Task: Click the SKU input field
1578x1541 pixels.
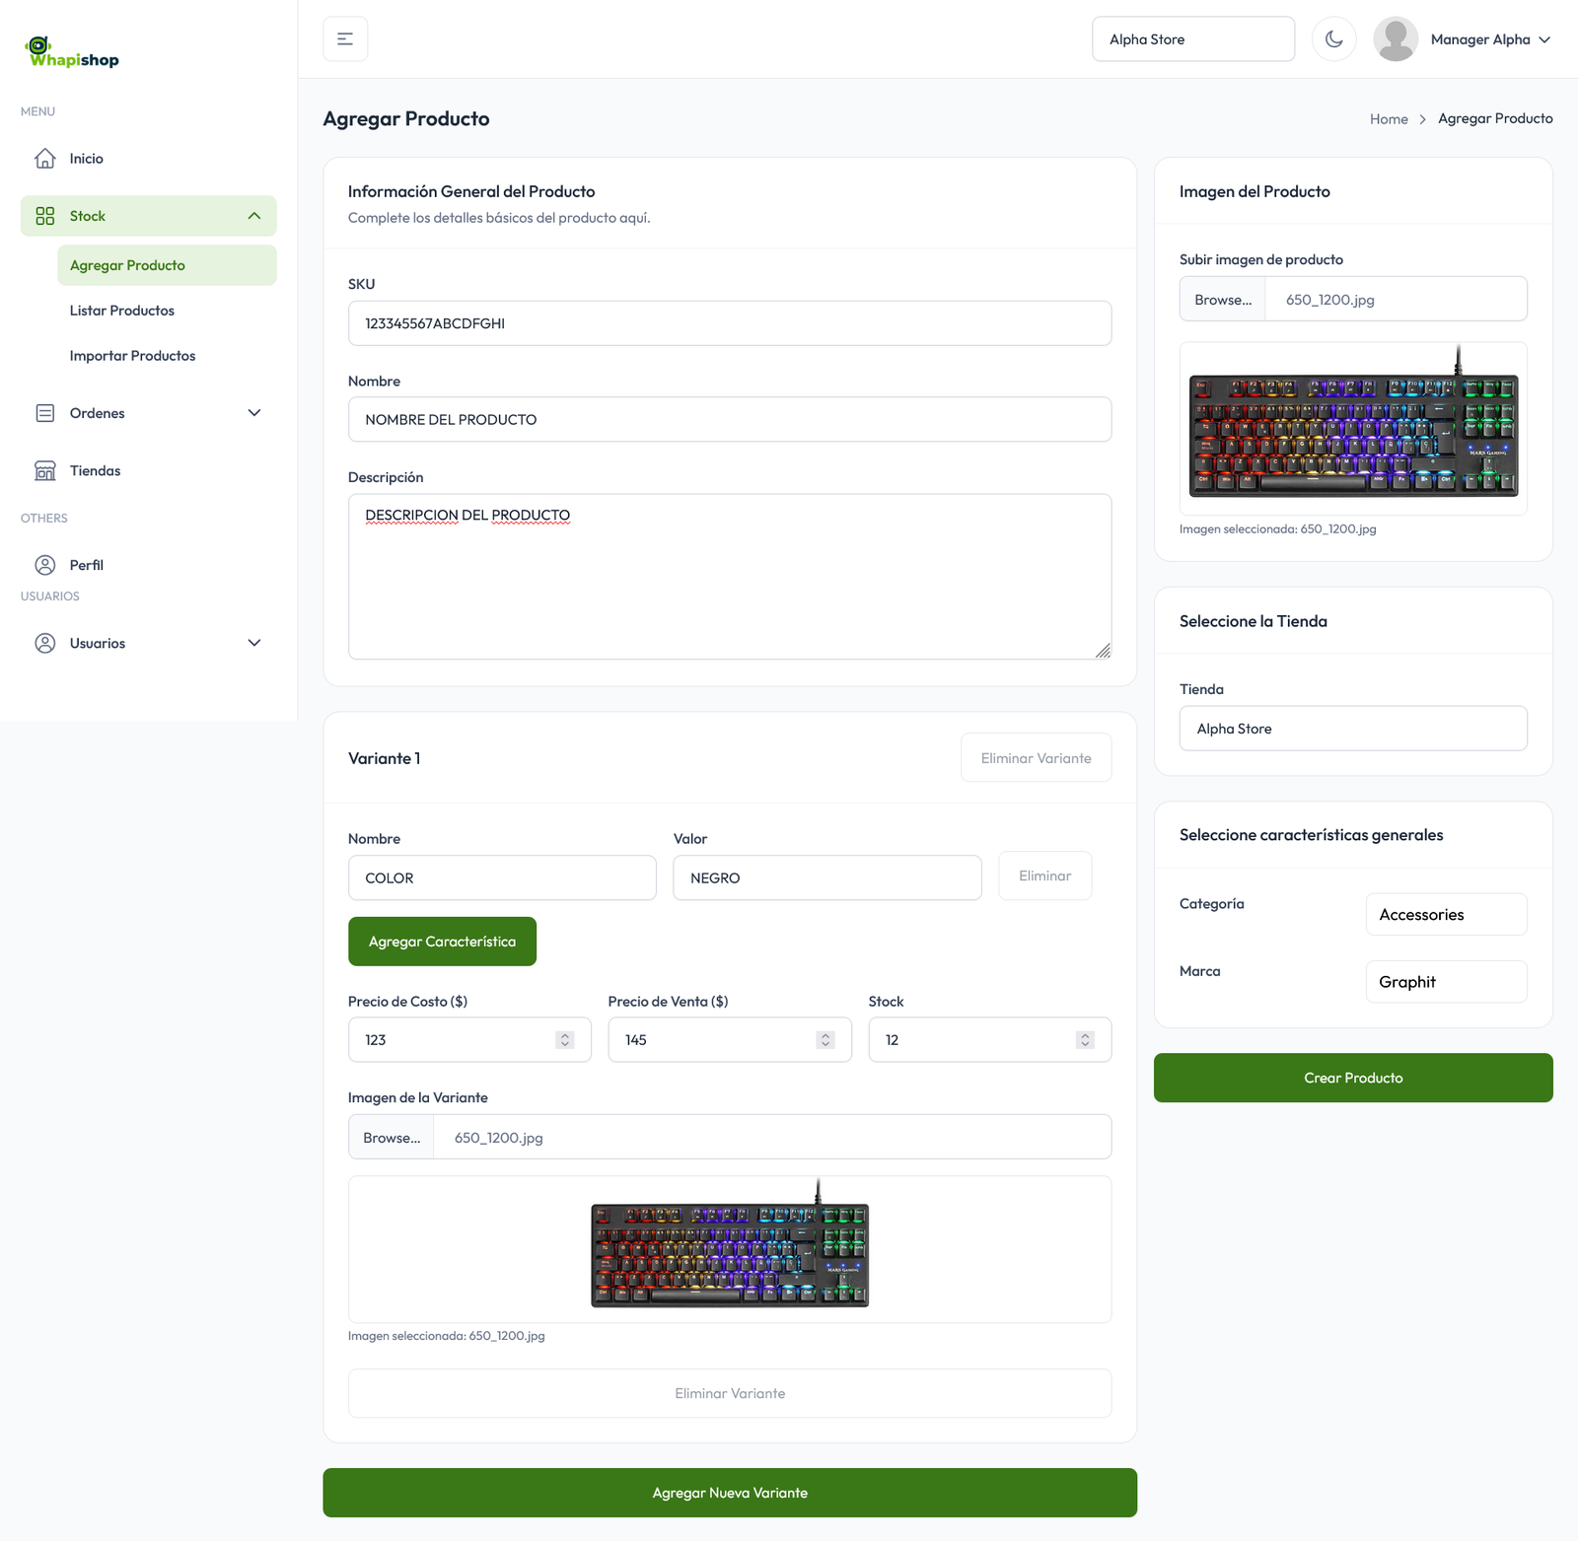Action: tap(730, 323)
